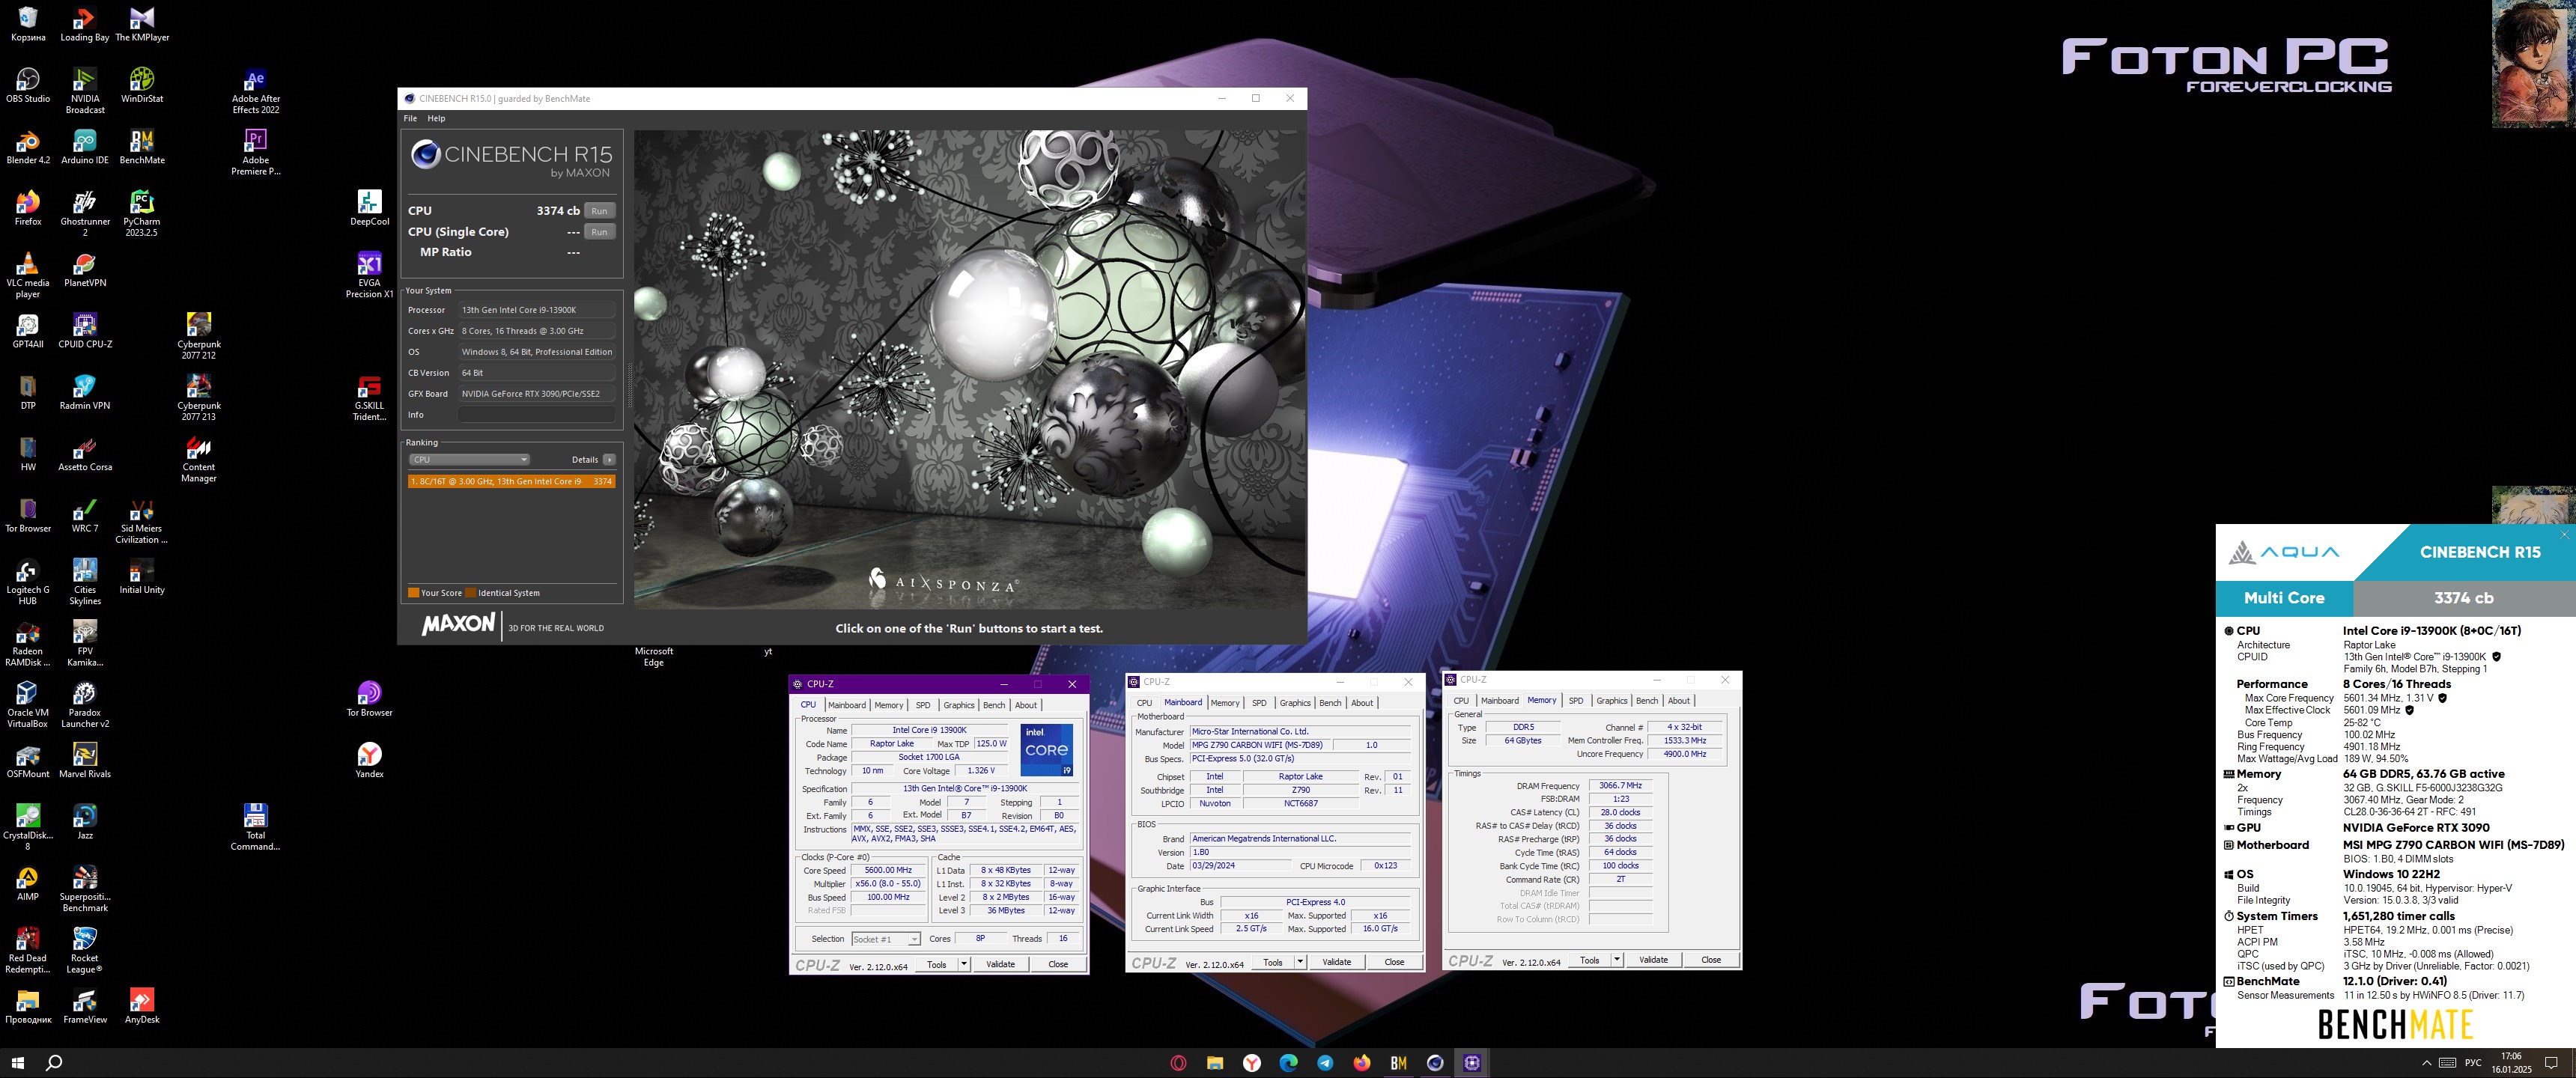This screenshot has height=1078, width=2576.
Task: Open Arduino IDE desktop icon
Action: 85,146
